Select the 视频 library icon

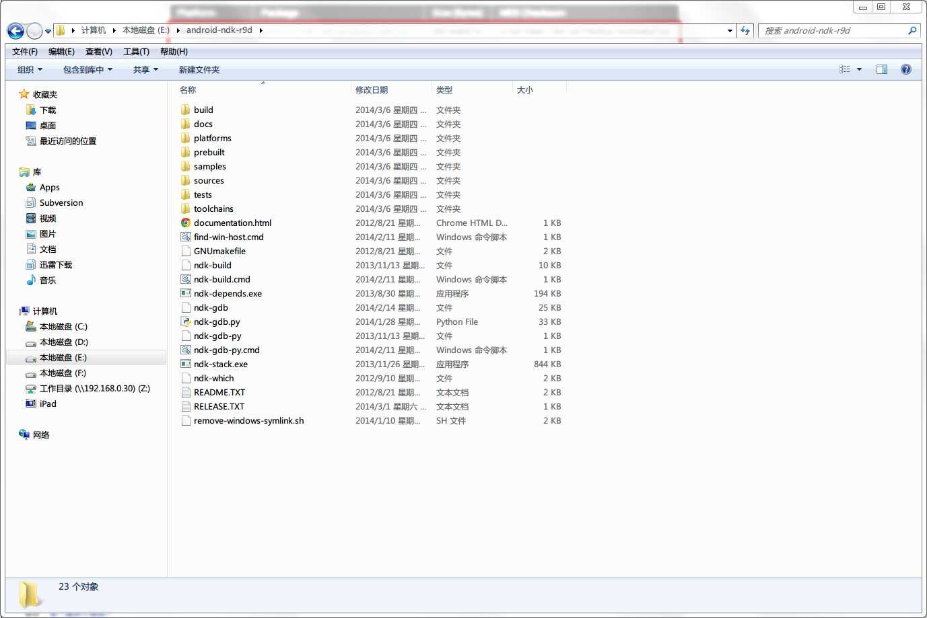(x=30, y=219)
